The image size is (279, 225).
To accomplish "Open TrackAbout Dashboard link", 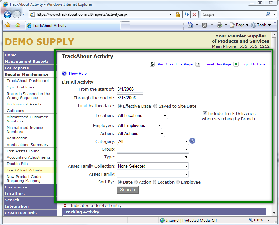I will [28, 81].
